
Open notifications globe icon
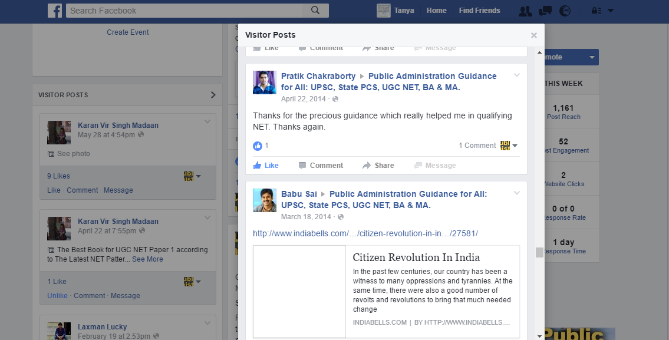[x=565, y=11]
